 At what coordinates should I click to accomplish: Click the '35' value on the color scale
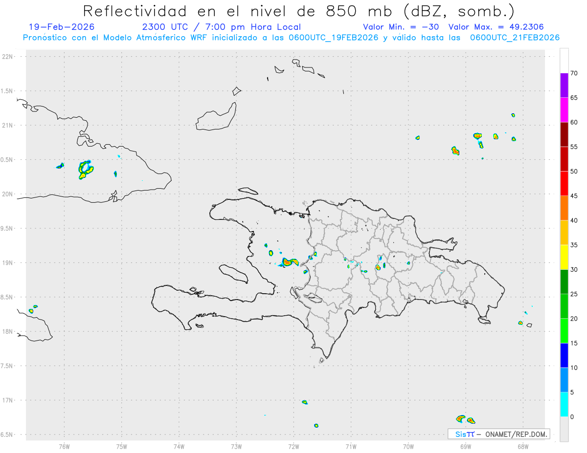click(x=574, y=245)
